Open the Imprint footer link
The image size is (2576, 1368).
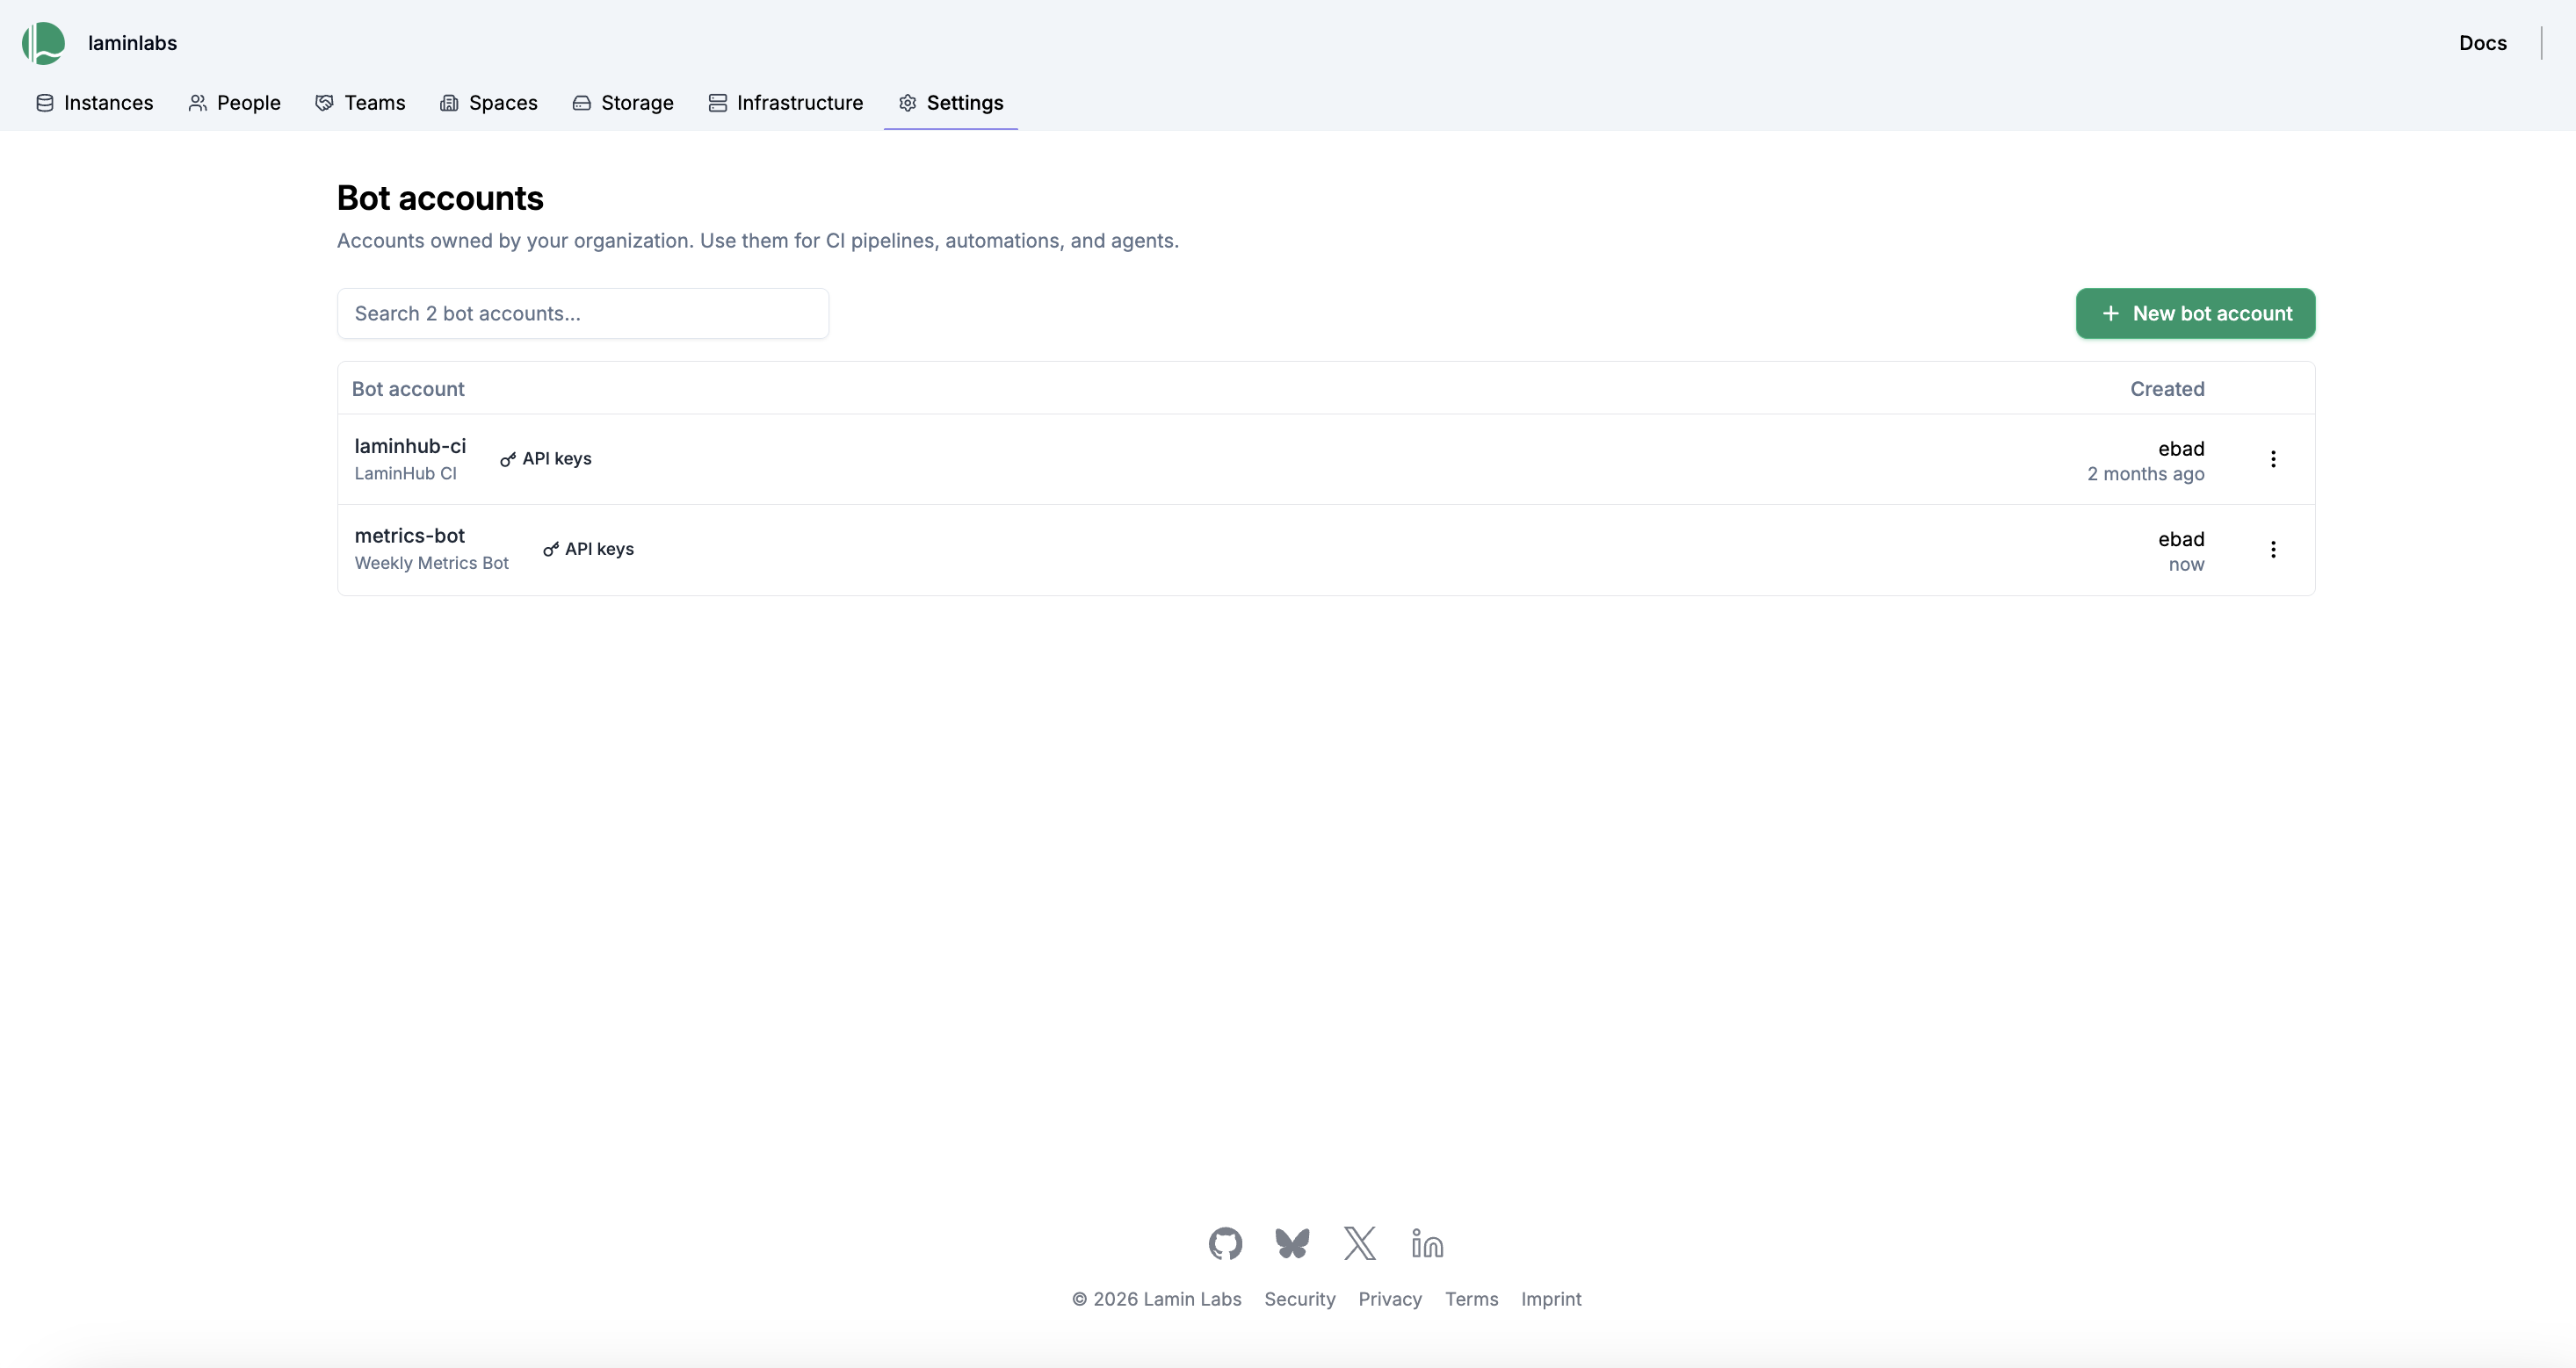(1551, 1299)
